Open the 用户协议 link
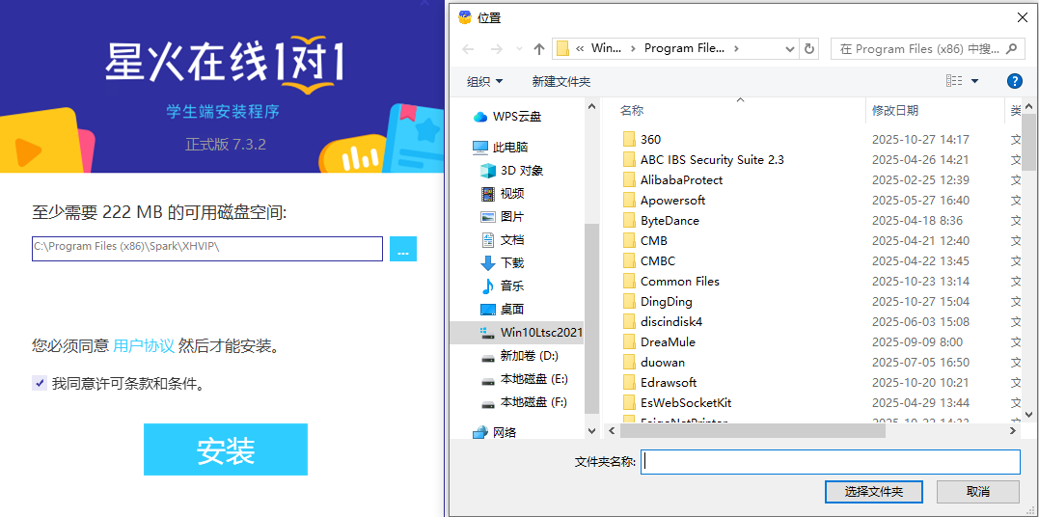Image resolution: width=1039 pixels, height=517 pixels. [x=144, y=345]
